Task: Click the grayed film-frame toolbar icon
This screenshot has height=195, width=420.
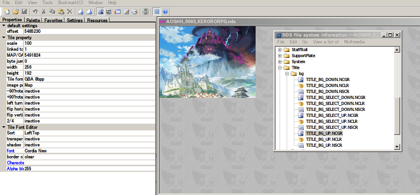Action: [x=146, y=12]
